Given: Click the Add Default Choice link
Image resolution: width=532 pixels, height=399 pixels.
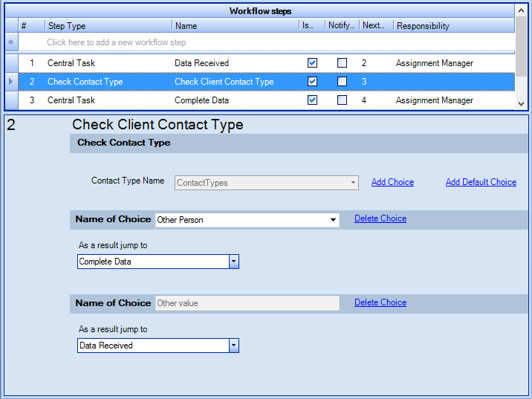Looking at the screenshot, I should click(x=481, y=182).
